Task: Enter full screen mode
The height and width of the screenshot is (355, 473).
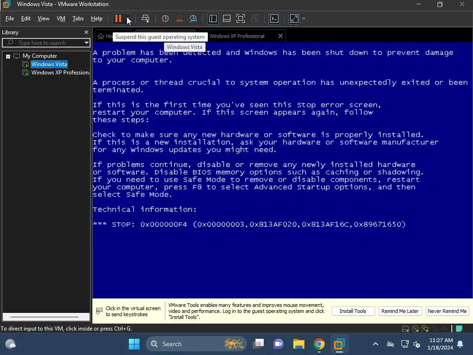Action: pos(240,18)
